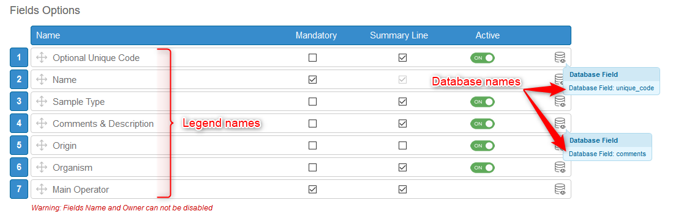Enable Summary Line checkbox for Origin
Image resolution: width=673 pixels, height=222 pixels.
402,145
